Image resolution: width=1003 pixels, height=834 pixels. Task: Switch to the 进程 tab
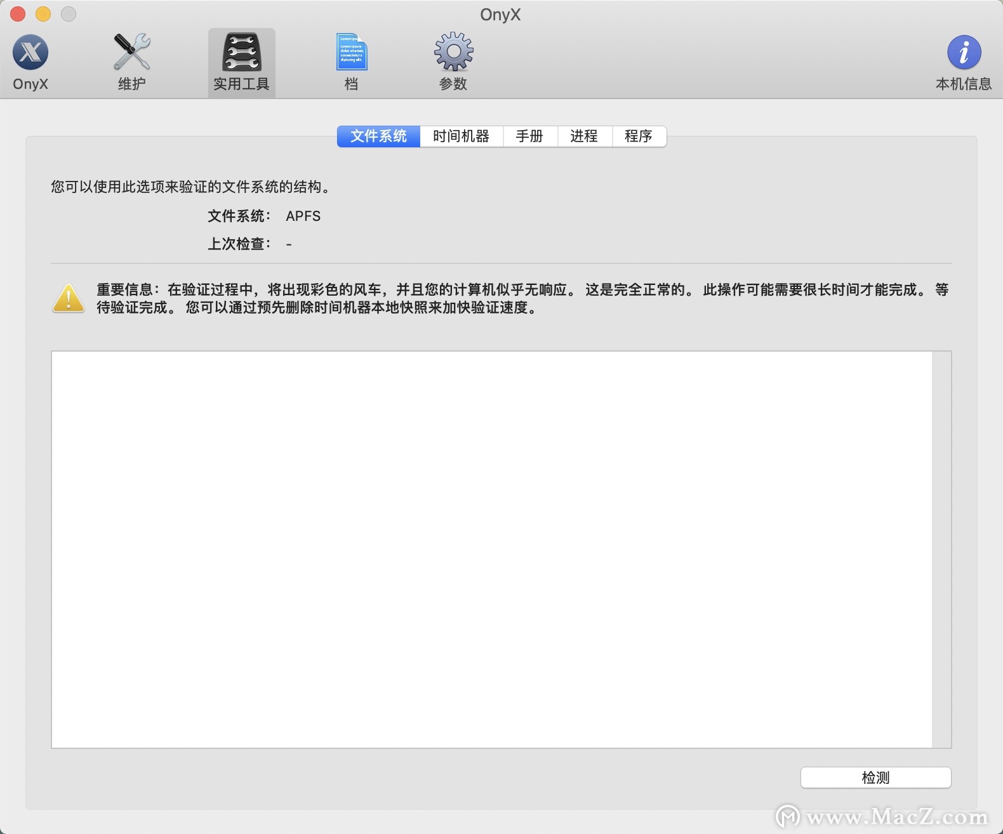point(585,136)
